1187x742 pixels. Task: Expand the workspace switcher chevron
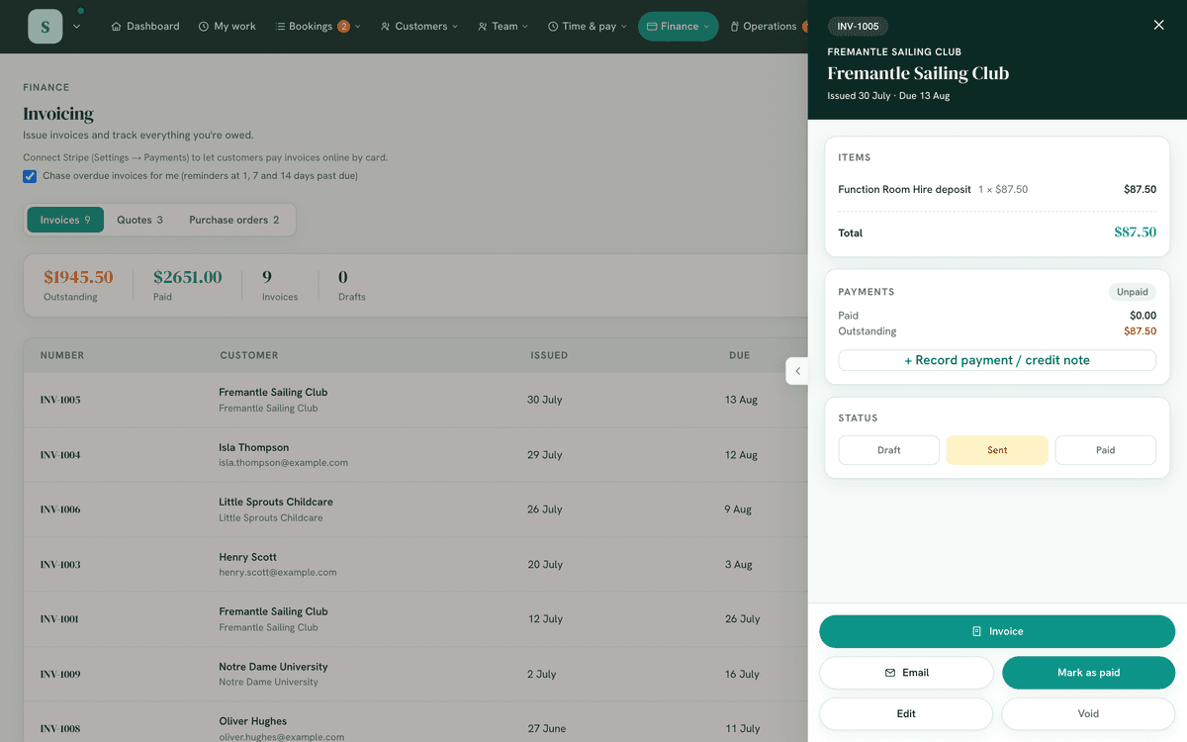pos(76,27)
